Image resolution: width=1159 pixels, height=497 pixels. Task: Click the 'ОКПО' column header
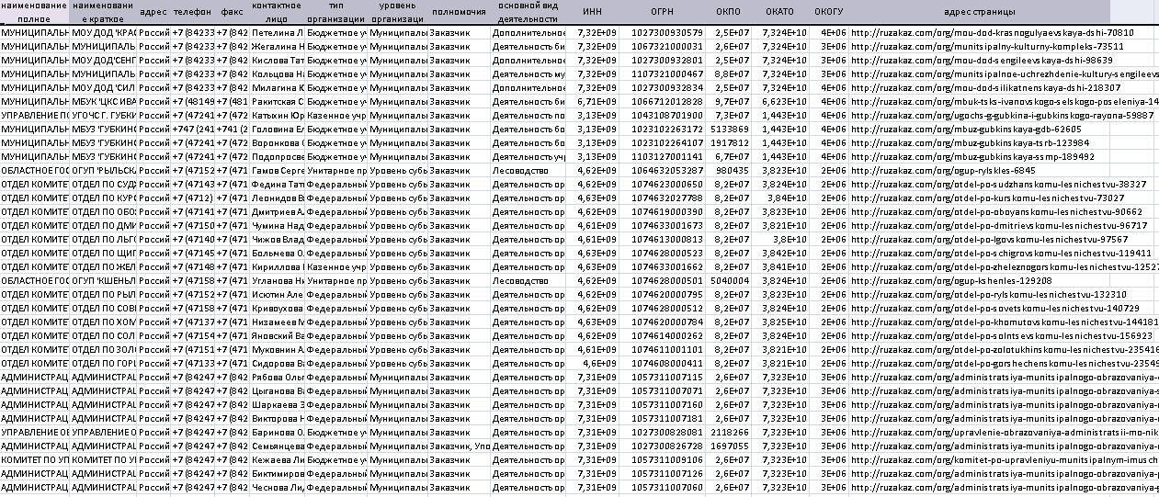[x=728, y=12]
